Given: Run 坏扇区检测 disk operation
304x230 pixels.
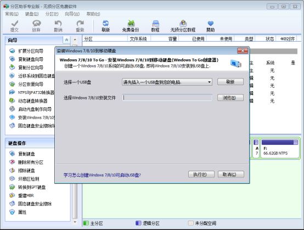Looking at the screenshot, I should 29,179.
